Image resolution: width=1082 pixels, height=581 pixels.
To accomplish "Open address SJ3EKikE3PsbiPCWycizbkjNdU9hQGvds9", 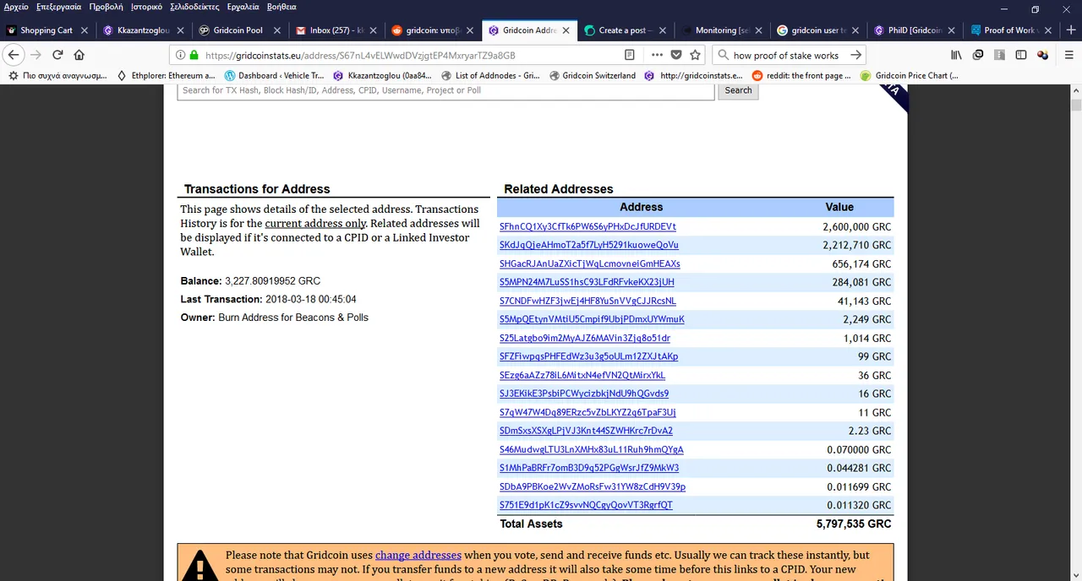I will (x=584, y=394).
